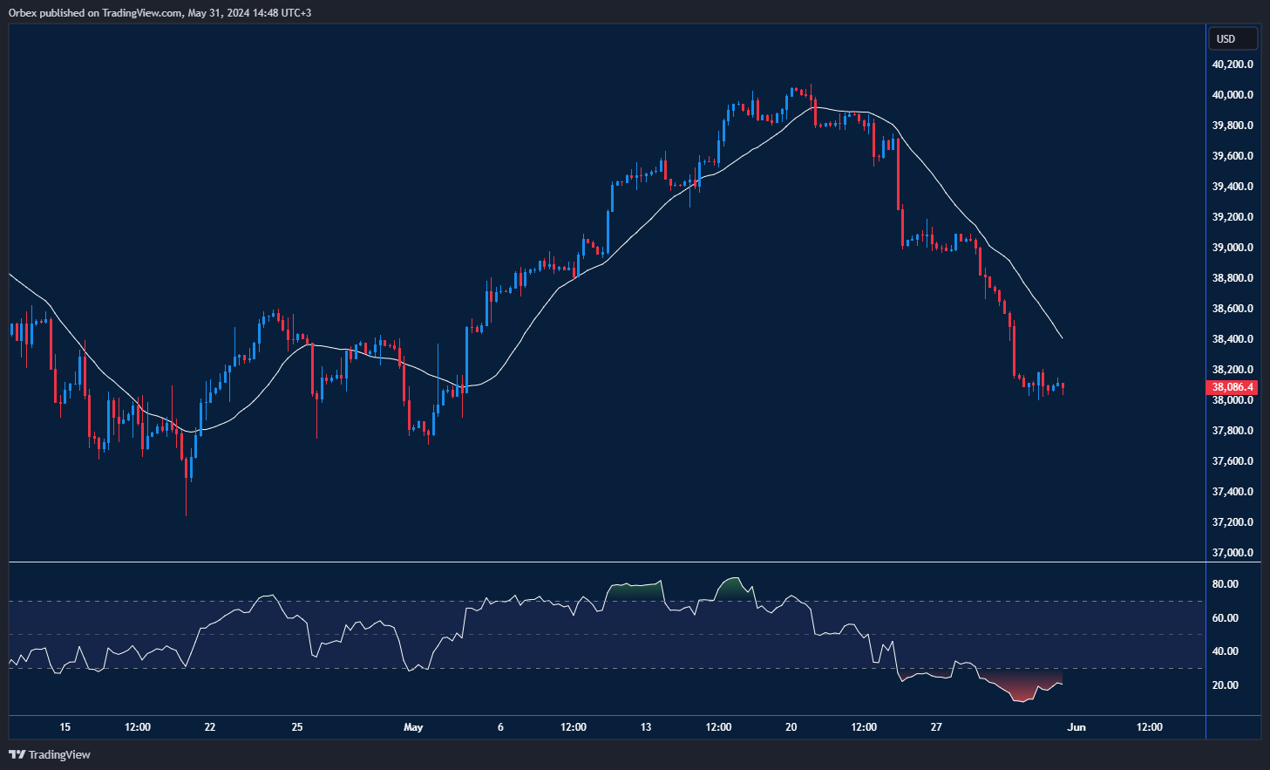The width and height of the screenshot is (1270, 770).
Task: Click the red current price label 38,086.4
Action: point(1232,387)
